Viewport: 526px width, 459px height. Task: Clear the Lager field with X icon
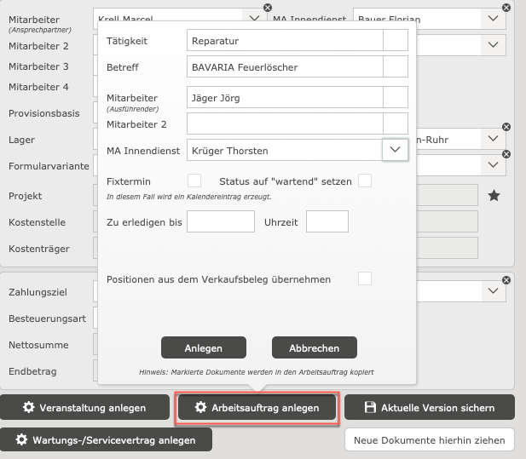point(506,127)
